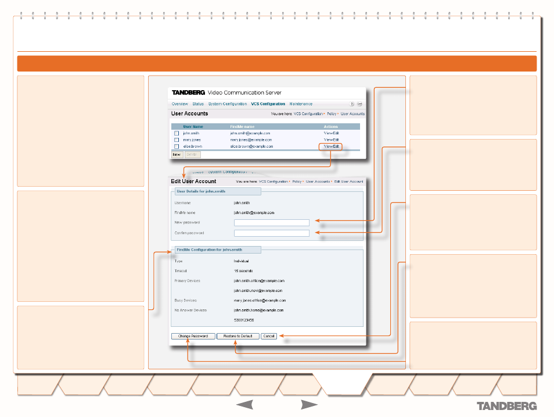Click the 'Individual' type value
The width and height of the screenshot is (554, 417).
242,261
